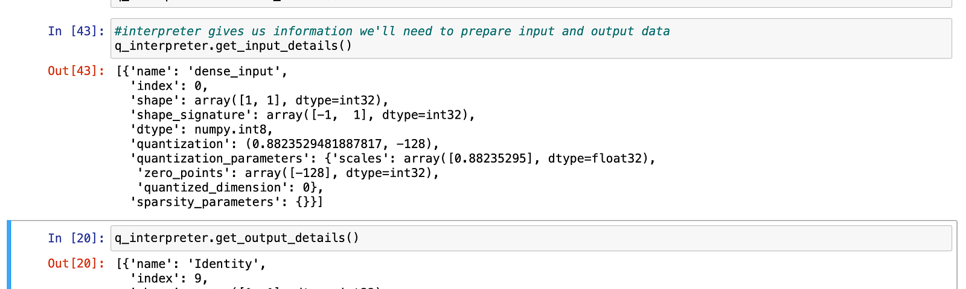Click the 'quantized_dimension': 0 output line
The width and height of the screenshot is (966, 289).
pyautogui.click(x=230, y=187)
